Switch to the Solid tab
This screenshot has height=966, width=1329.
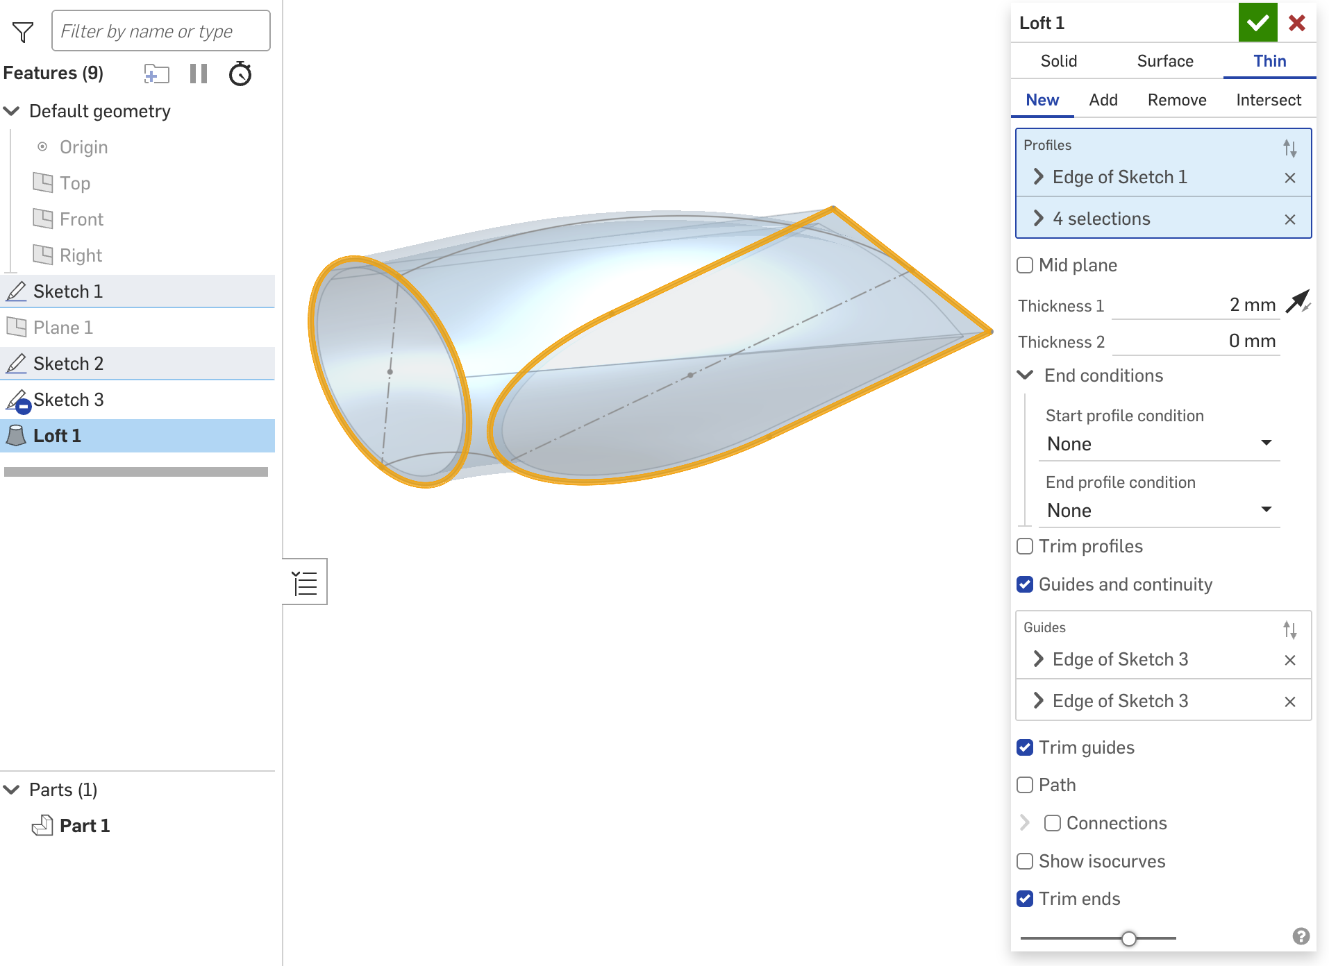1058,61
